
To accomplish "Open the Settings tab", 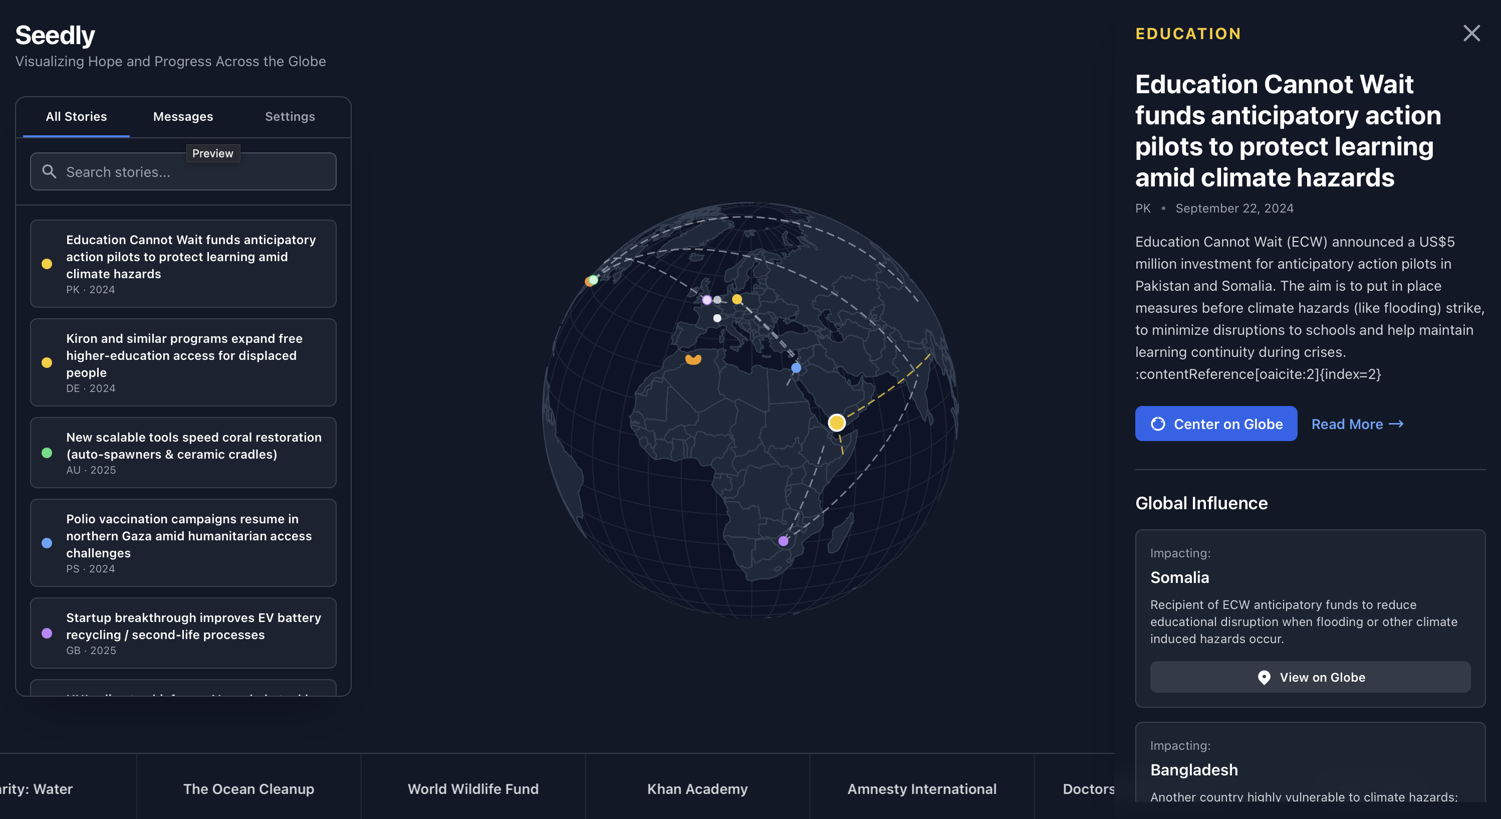I will [290, 117].
